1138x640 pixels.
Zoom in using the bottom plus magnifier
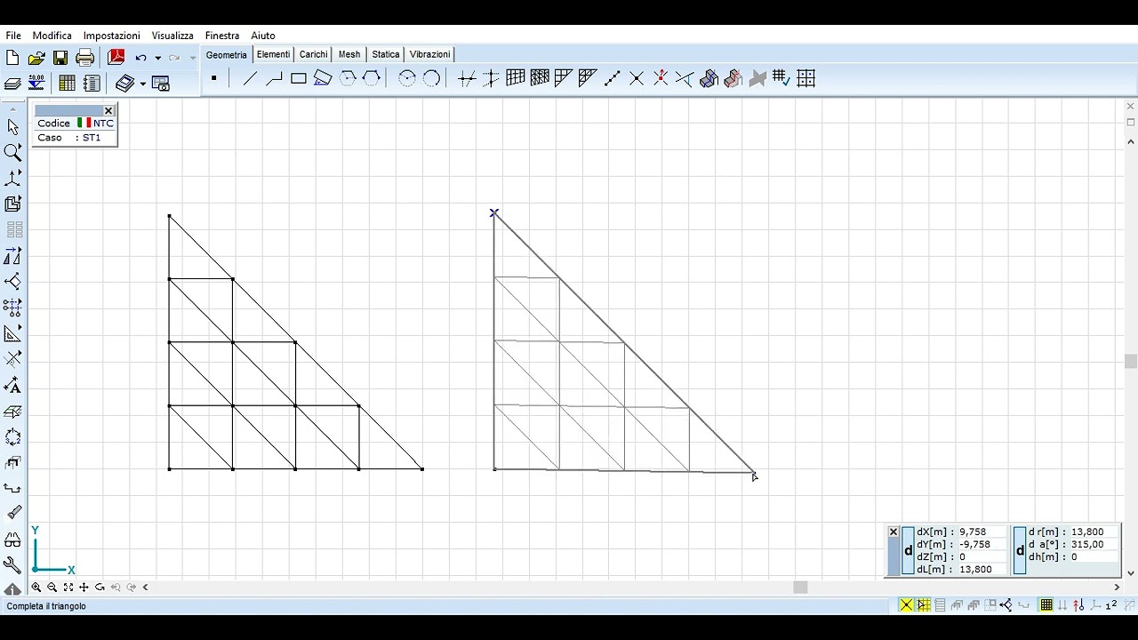[36, 588]
